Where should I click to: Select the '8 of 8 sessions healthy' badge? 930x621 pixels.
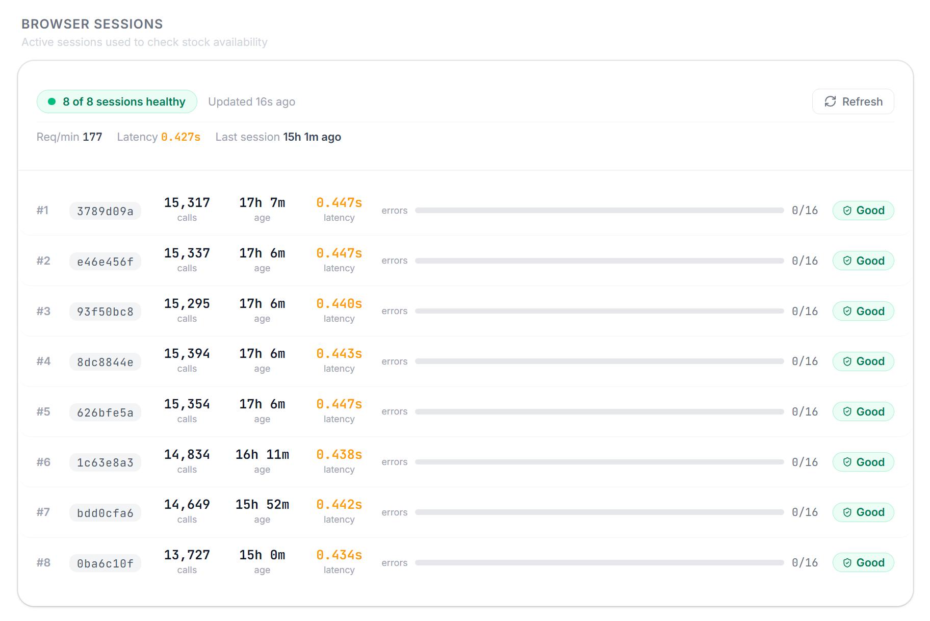coord(117,101)
